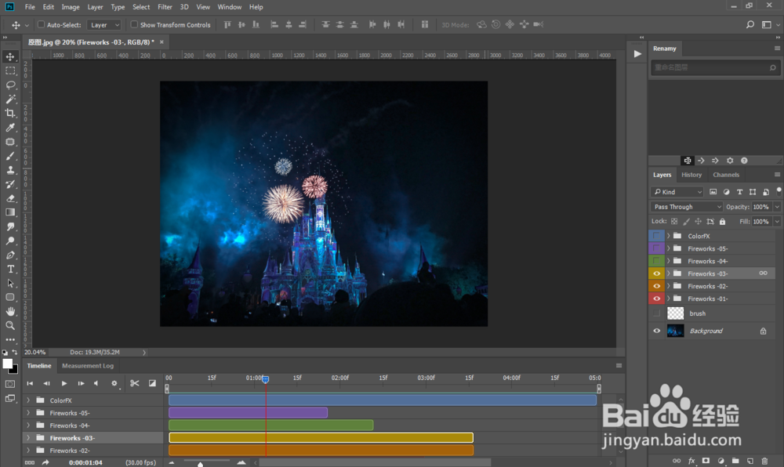Click the Renamy search input field
Image resolution: width=784 pixels, height=467 pixels.
(715, 67)
